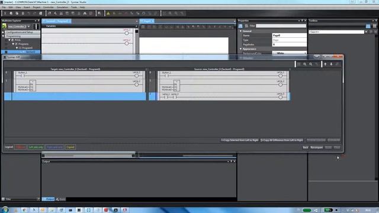Open the Insert menu
379x213 pixels.
click(x=27, y=7)
